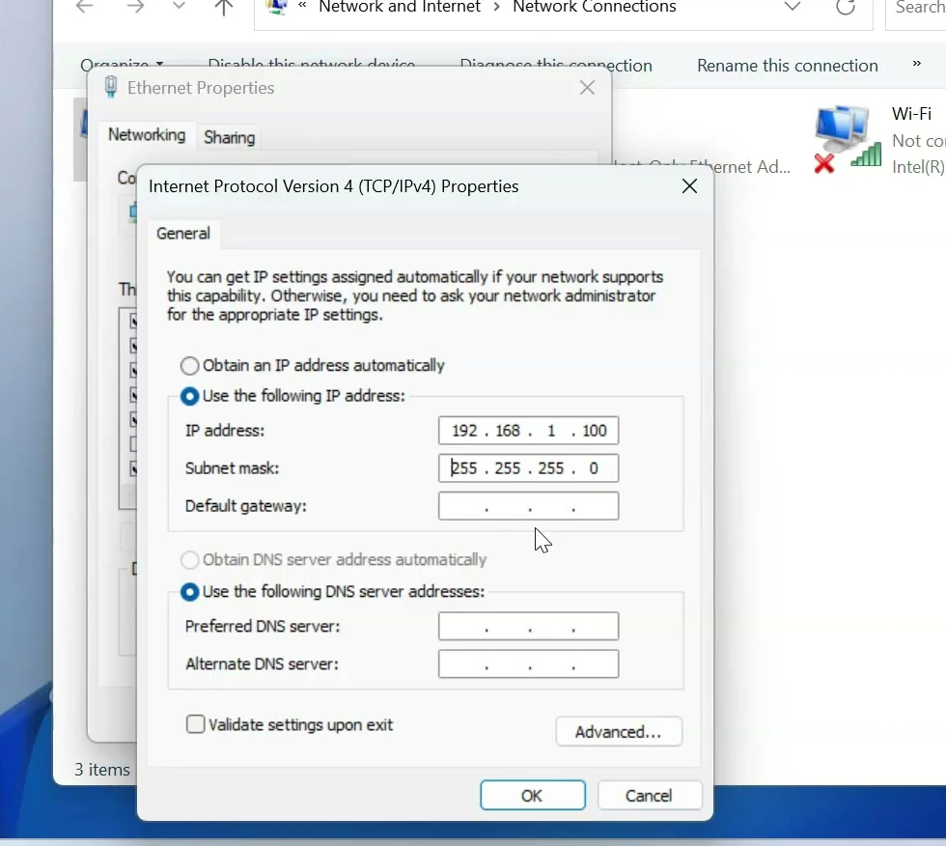This screenshot has height=846, width=946.
Task: Click the IP address input field
Action: click(x=529, y=431)
